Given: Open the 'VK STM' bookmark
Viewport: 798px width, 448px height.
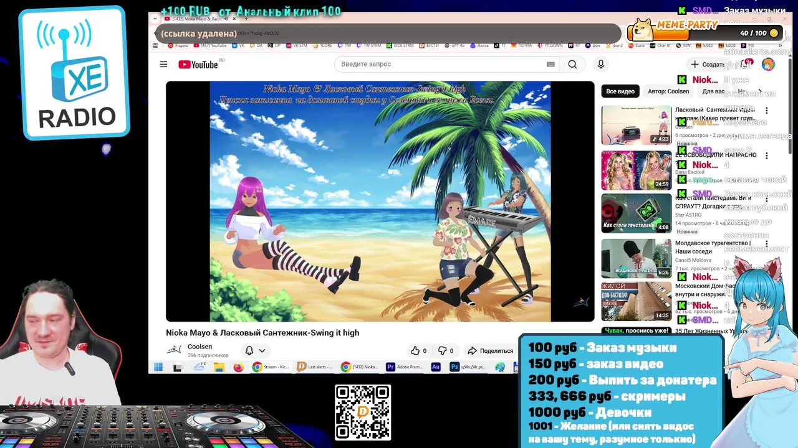Looking at the screenshot, I should [x=296, y=45].
